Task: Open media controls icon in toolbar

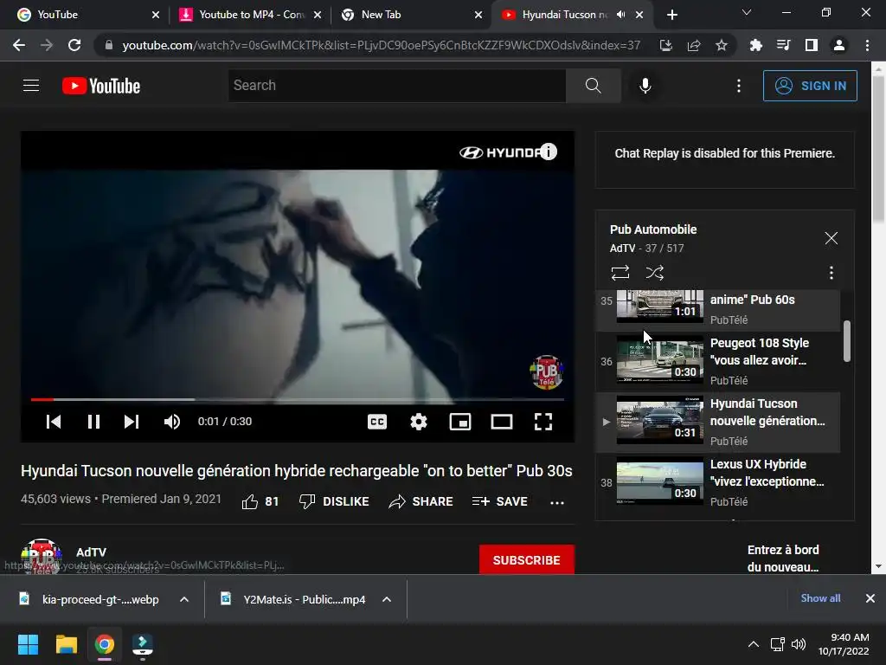Action: pos(783,45)
